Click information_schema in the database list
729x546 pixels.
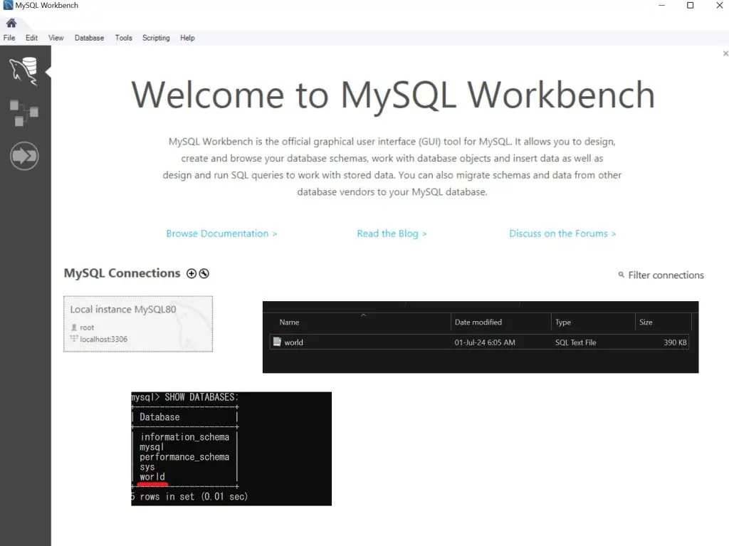click(184, 436)
